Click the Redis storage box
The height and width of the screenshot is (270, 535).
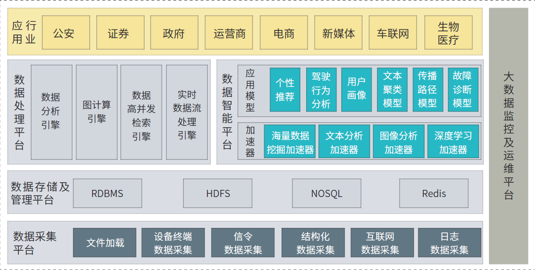pyautogui.click(x=434, y=193)
